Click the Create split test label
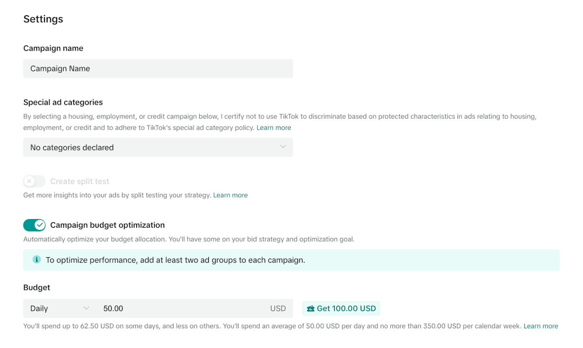Screen dimensions: 583x348 pos(80,182)
